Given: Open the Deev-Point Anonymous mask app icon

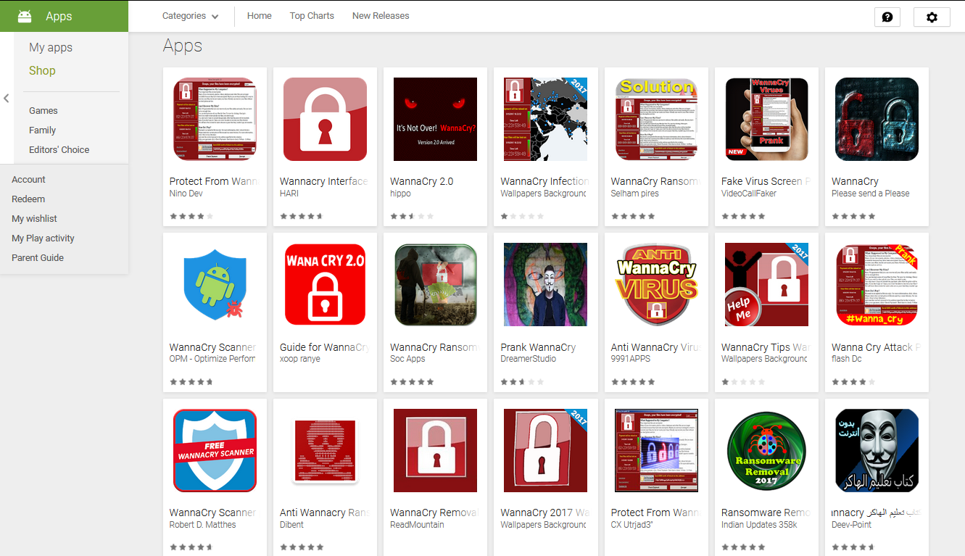Looking at the screenshot, I should (877, 450).
